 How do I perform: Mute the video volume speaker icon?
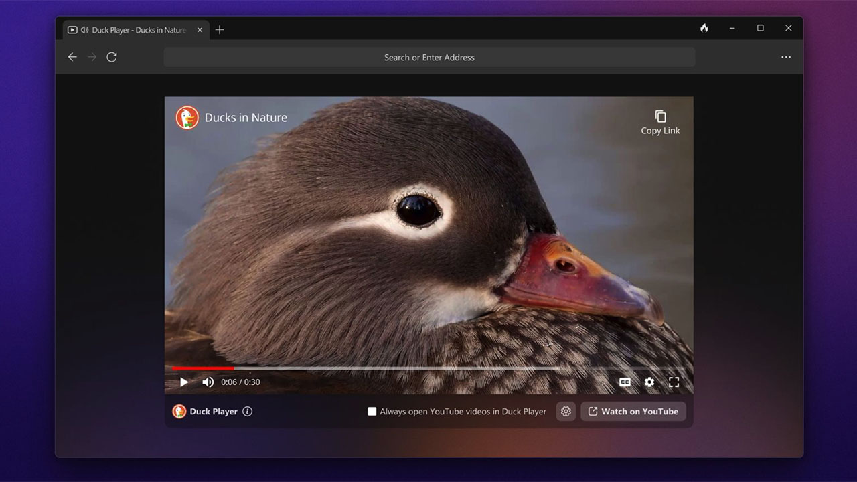(208, 382)
